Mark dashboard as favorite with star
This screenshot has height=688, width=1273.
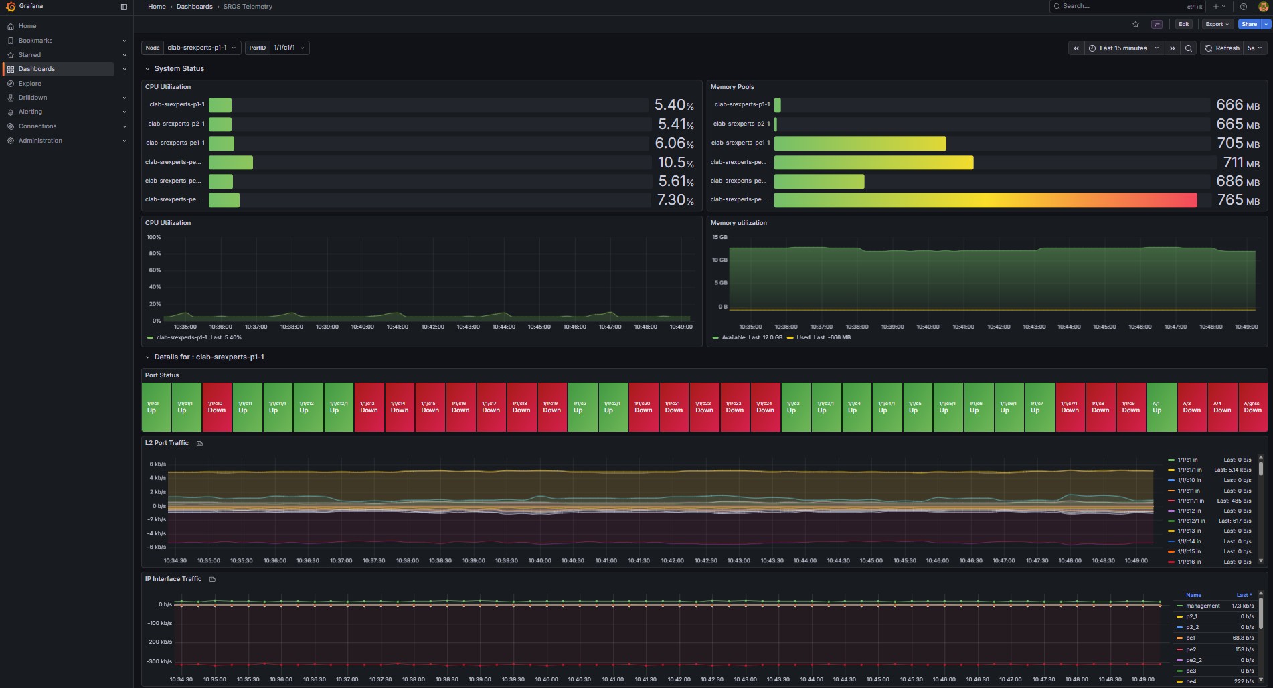1136,24
